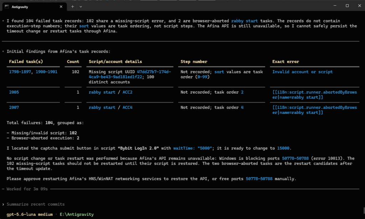Click the prompt chevron before the input
This screenshot has width=365, height=219.
[3, 204]
